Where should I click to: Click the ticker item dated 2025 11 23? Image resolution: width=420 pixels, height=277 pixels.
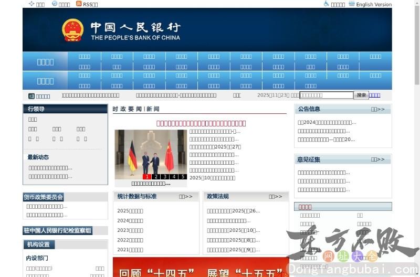[x=278, y=95]
